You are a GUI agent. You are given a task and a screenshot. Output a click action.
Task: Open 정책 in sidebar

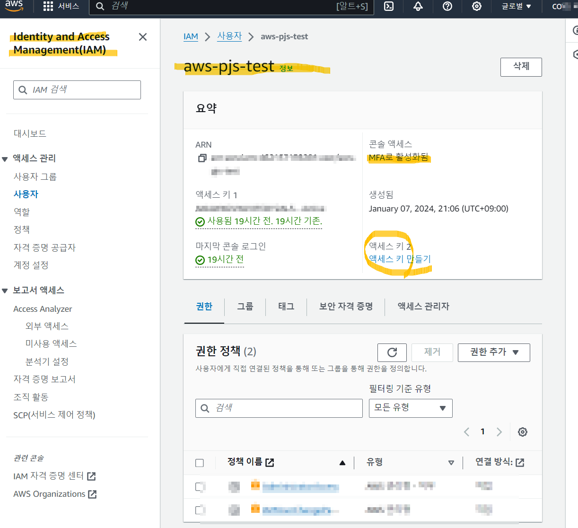click(22, 230)
